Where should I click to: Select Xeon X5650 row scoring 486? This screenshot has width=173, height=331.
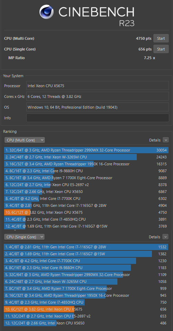point(86,323)
